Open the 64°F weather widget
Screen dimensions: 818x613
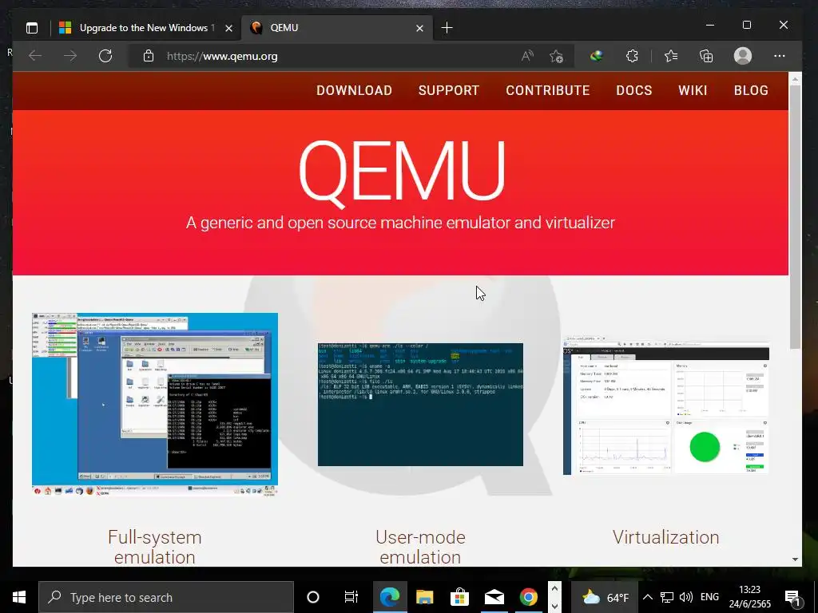(x=606, y=597)
